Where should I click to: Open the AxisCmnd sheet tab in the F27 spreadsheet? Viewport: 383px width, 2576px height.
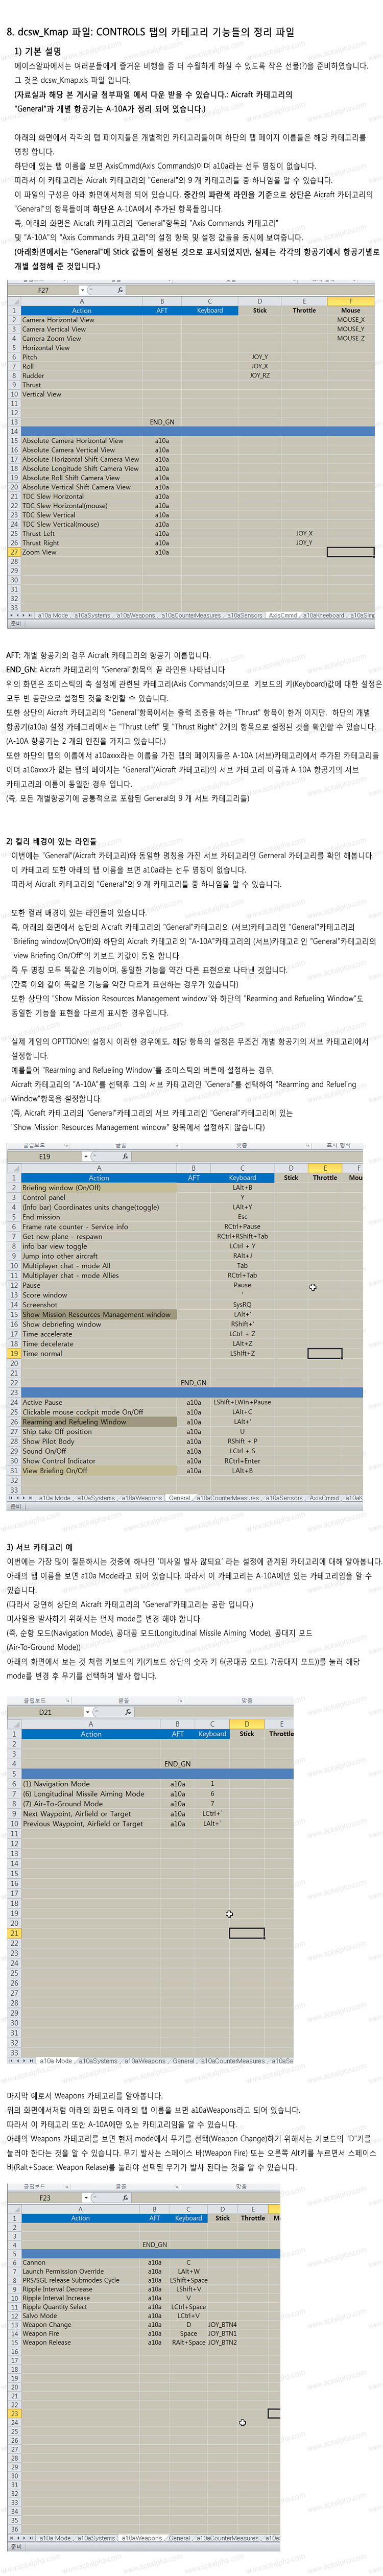(x=283, y=615)
